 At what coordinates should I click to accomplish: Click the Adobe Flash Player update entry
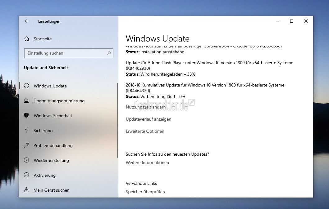tap(209, 65)
